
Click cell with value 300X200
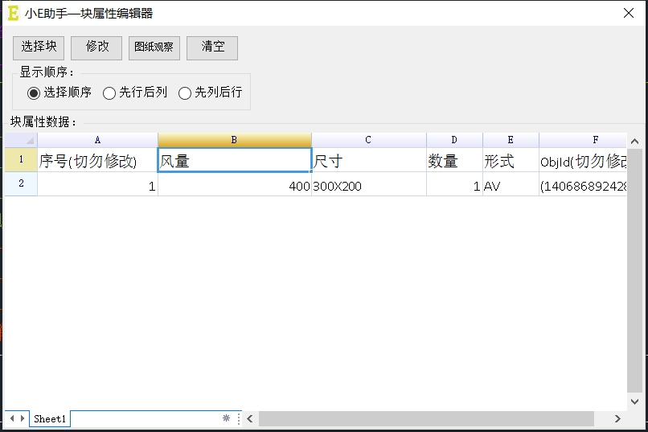tap(369, 184)
